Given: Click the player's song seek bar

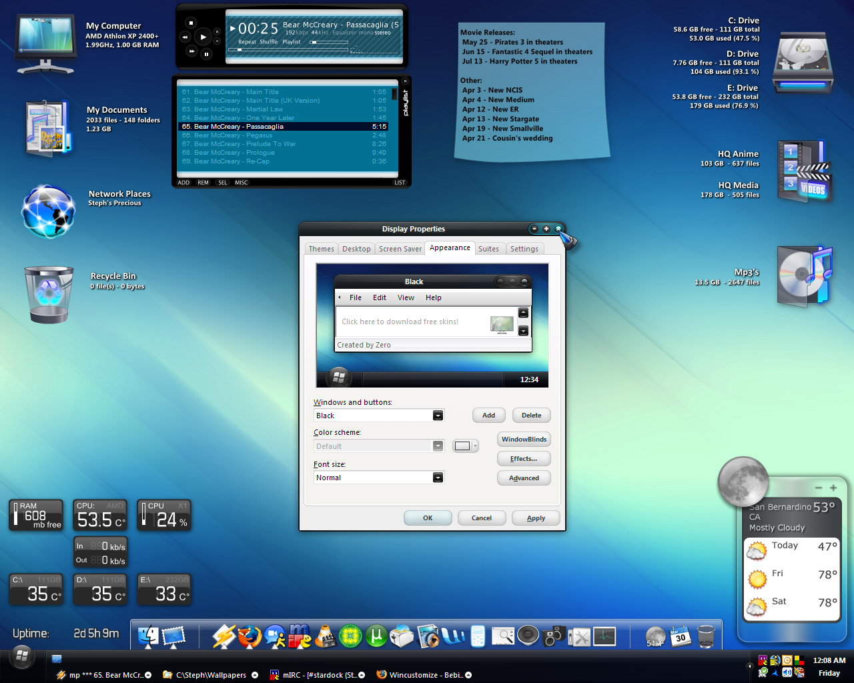Looking at the screenshot, I should [288, 49].
